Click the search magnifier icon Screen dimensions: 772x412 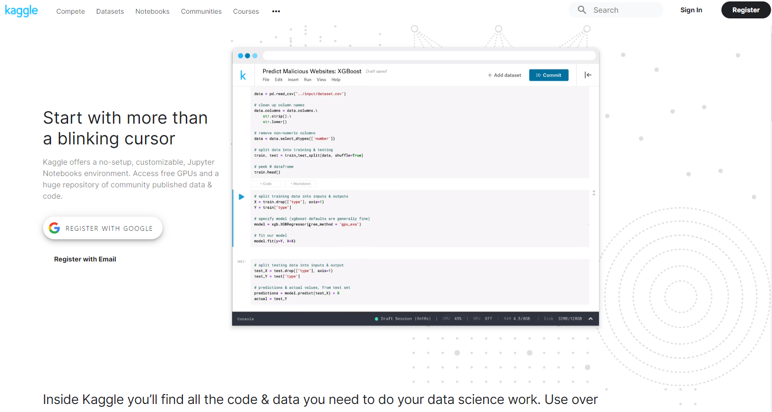click(x=582, y=10)
